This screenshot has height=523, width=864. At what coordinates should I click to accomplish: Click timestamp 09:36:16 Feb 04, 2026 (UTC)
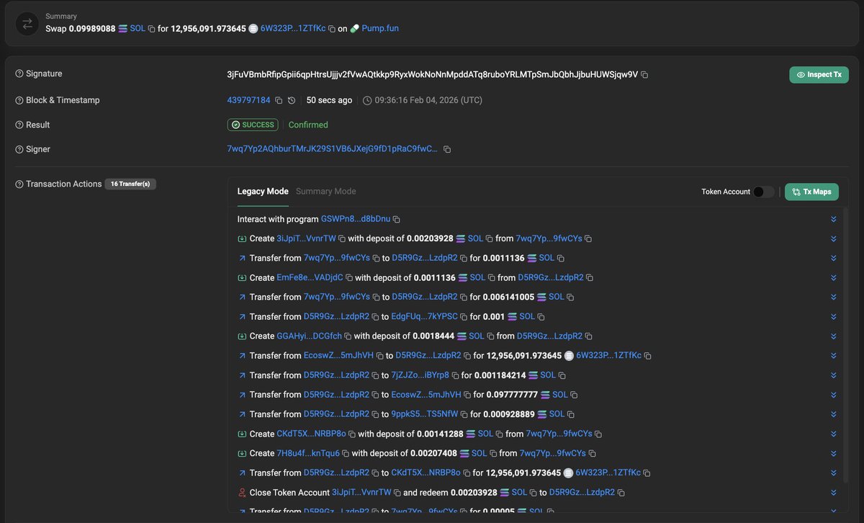428,100
